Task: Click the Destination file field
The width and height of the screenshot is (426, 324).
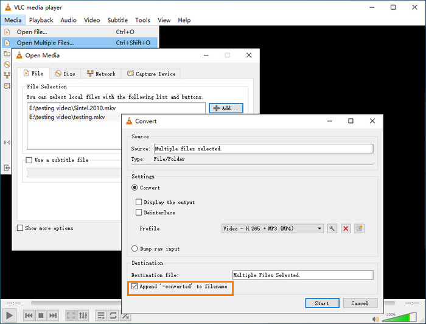Action: tap(303, 275)
